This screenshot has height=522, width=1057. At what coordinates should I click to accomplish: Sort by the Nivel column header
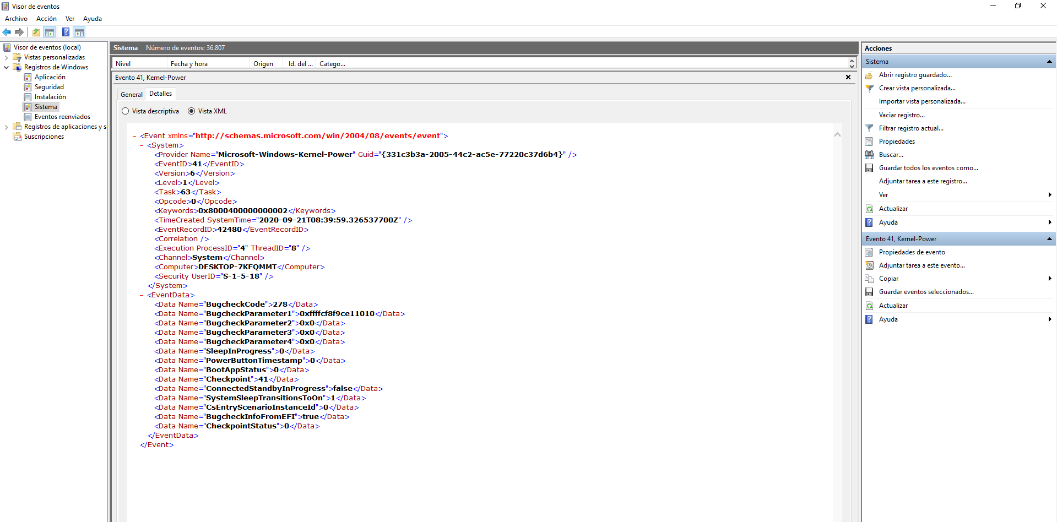(x=140, y=64)
